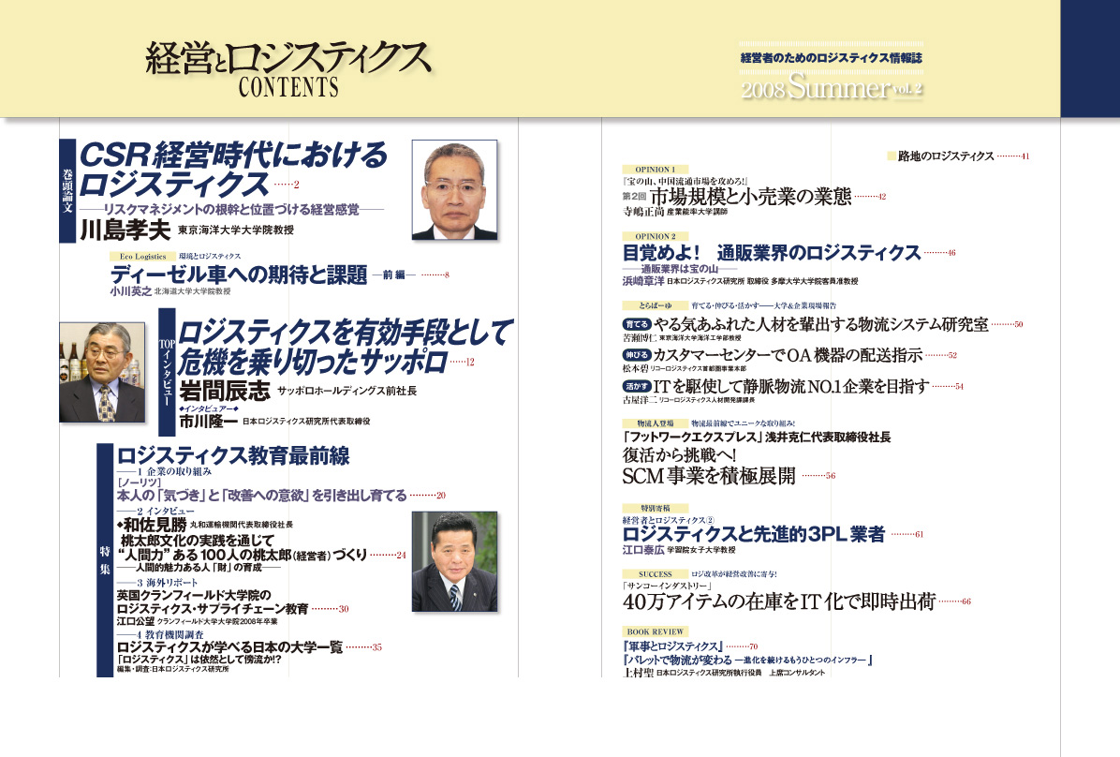The width and height of the screenshot is (1120, 757).
Task: Click the TOPインタビュー vertical section banner
Action: click(x=167, y=372)
